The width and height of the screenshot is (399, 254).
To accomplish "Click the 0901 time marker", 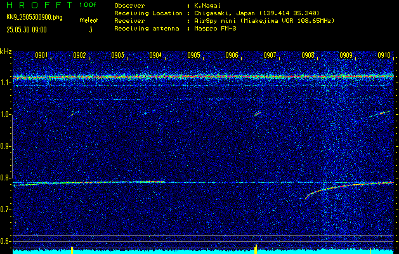I will tap(41, 55).
